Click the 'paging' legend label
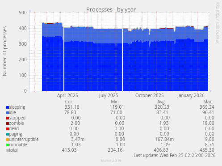 [x=16, y=134]
